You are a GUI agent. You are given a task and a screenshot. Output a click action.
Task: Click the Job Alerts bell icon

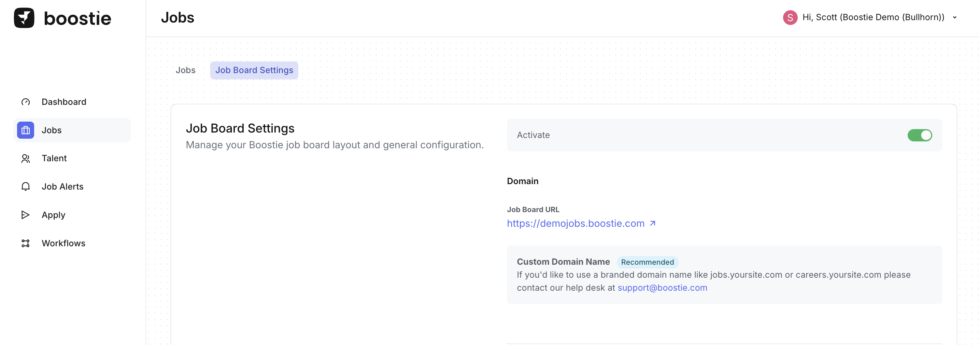click(x=26, y=187)
